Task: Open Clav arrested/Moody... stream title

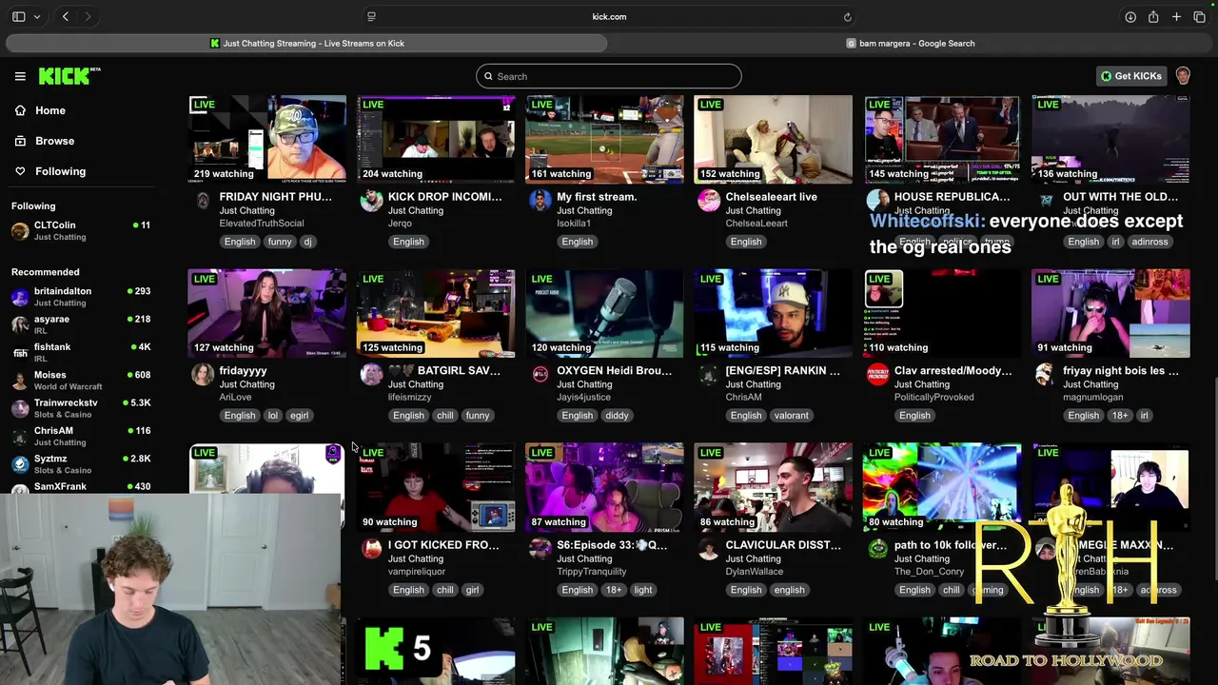Action: [953, 371]
